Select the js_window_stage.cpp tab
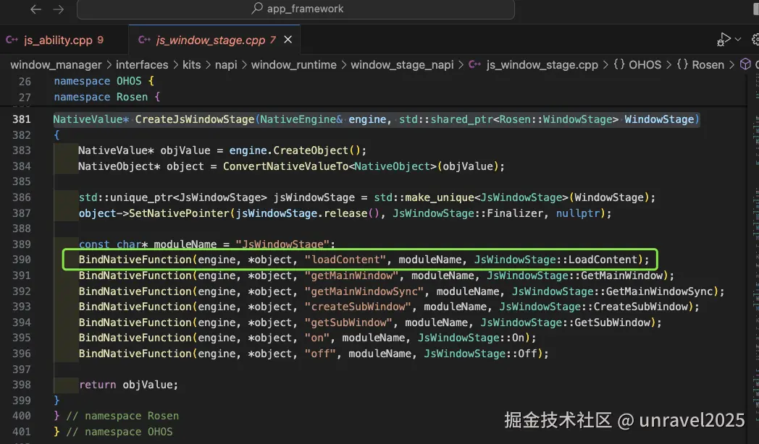This screenshot has width=759, height=444. point(215,40)
